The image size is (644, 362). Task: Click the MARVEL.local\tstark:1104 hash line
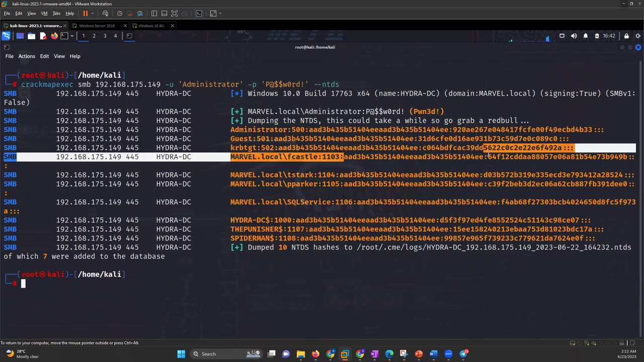point(433,175)
